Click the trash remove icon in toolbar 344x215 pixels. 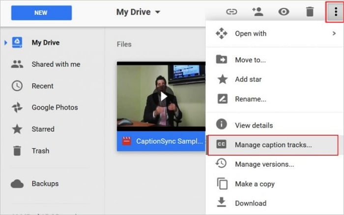click(x=310, y=12)
